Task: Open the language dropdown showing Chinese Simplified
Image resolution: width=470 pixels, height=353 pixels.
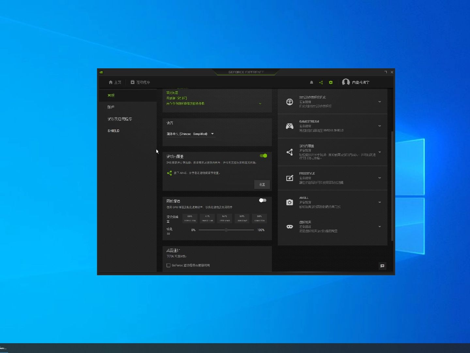Action: tap(190, 134)
